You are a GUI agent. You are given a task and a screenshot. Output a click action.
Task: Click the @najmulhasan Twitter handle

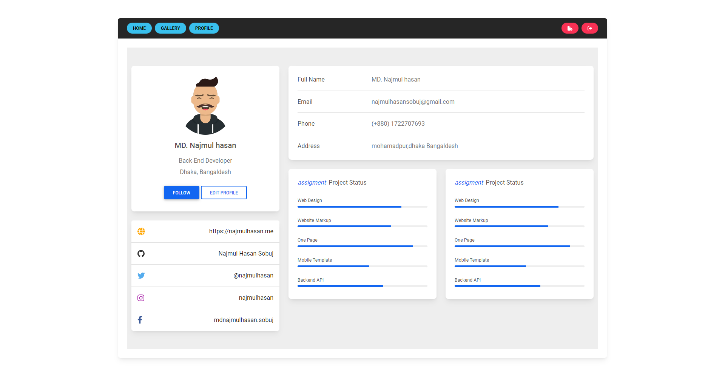click(253, 276)
